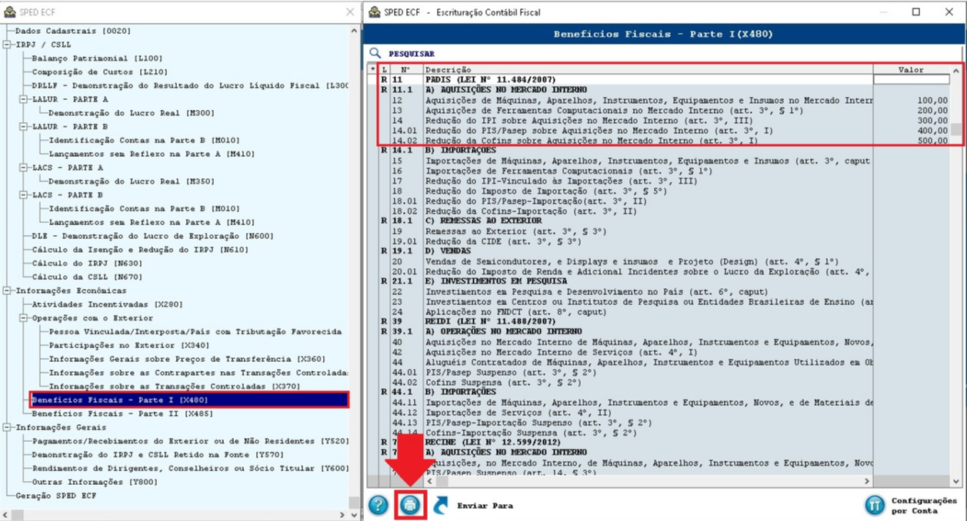
Task: Select Benefícios Fiscais - Parte II [X485]
Action: pos(122,413)
